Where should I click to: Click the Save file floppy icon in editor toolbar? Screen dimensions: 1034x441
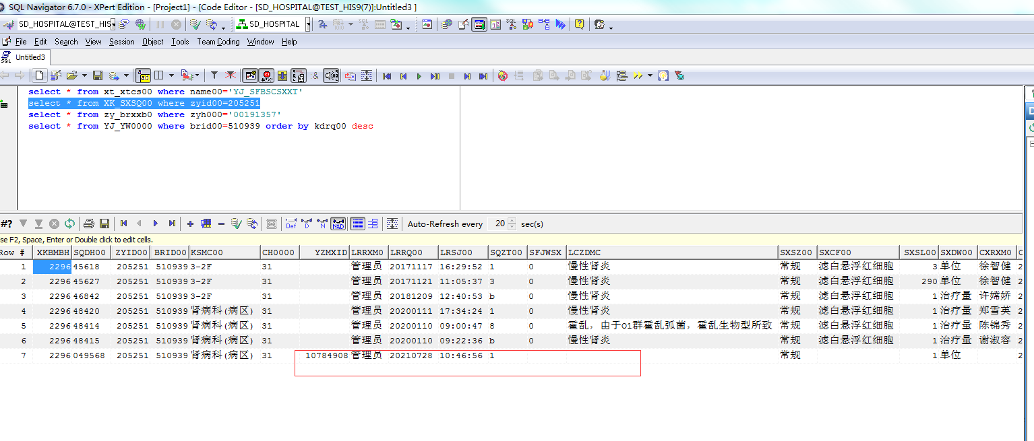tap(98, 75)
